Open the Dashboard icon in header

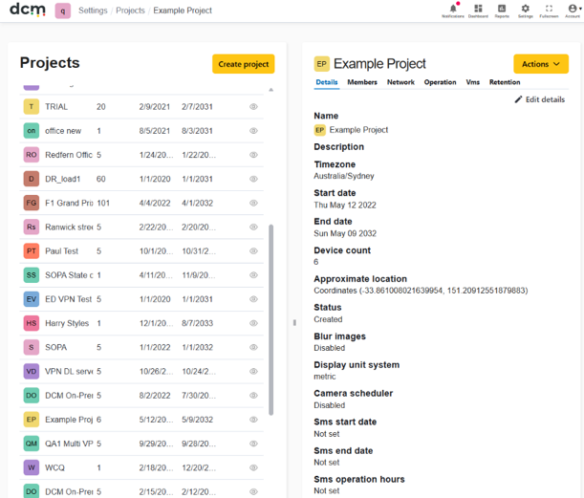(x=478, y=11)
